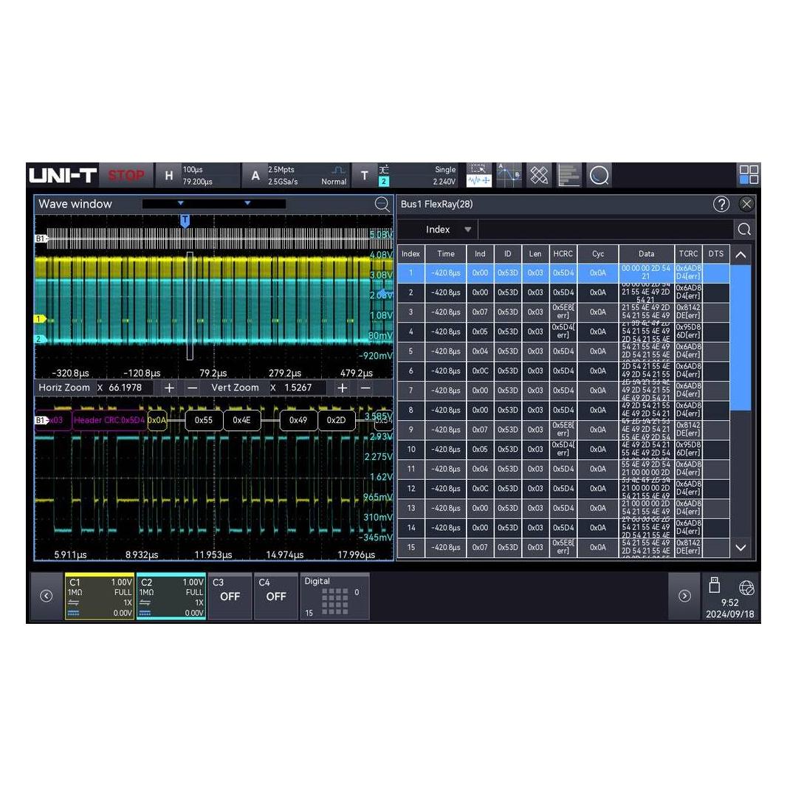Click the TCRC column header
Screen dimensions: 787x787
[688, 254]
